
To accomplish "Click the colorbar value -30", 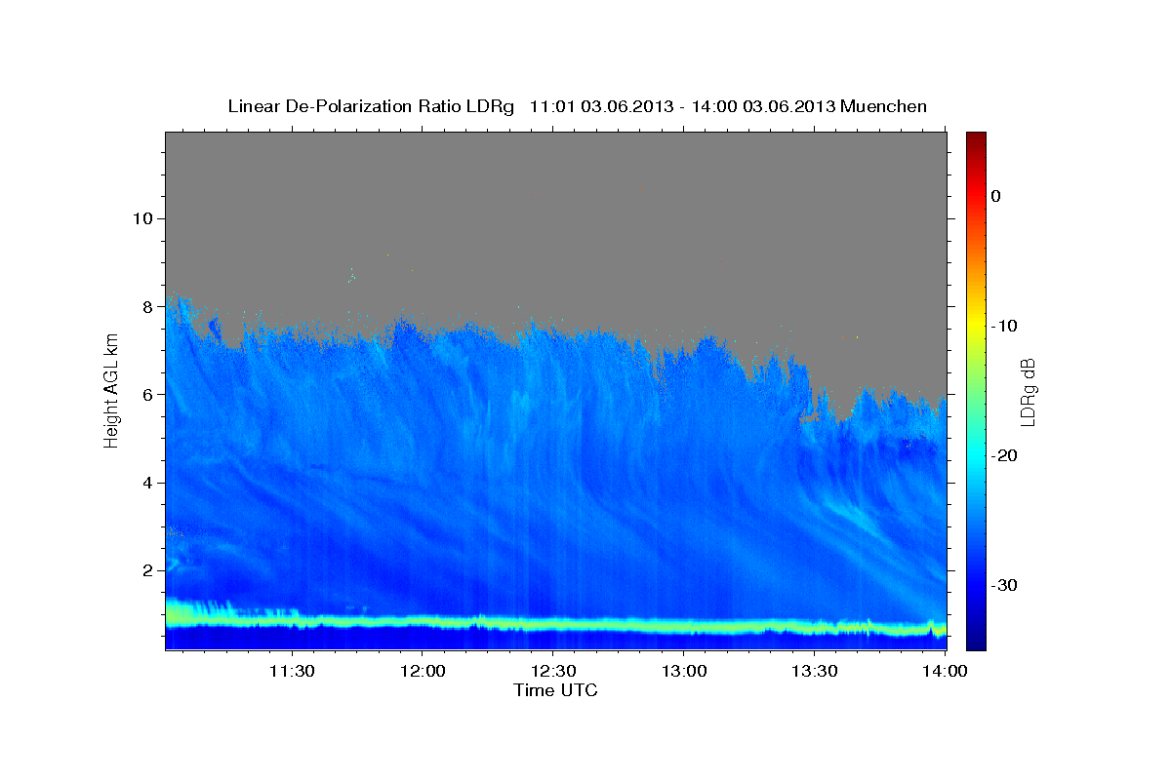I will click(1004, 585).
